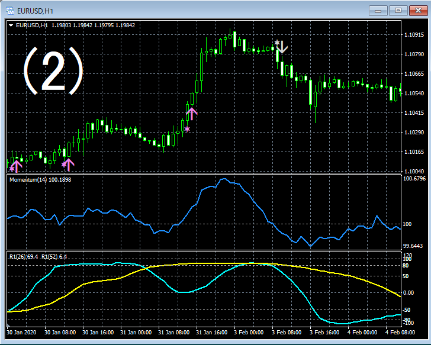Close the EURUSD,H1 chart window
431x345 pixels.
(418, 11)
